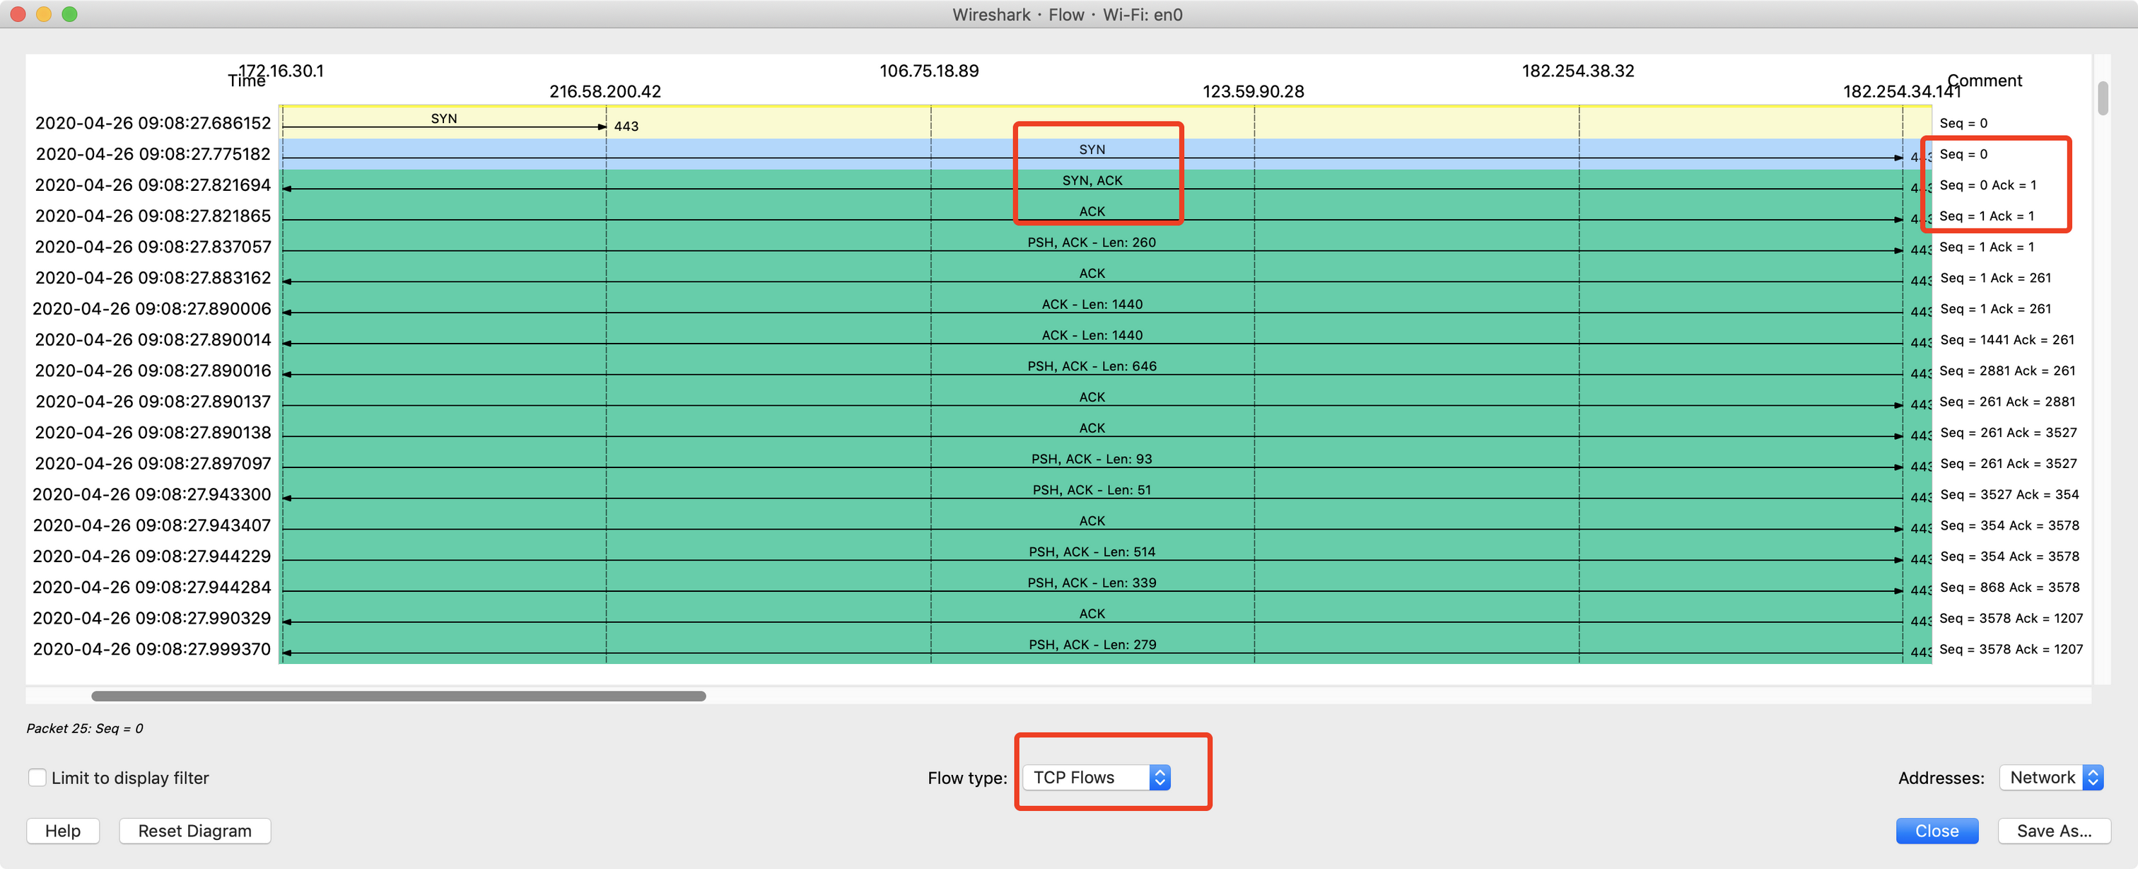Click the 106.75.18.89 column header
Image resolution: width=2138 pixels, height=869 pixels.
(x=929, y=71)
